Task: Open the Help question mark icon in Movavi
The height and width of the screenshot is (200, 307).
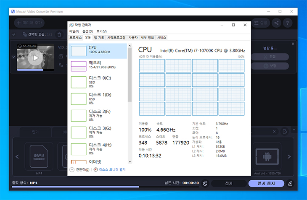Action: tap(287, 23)
